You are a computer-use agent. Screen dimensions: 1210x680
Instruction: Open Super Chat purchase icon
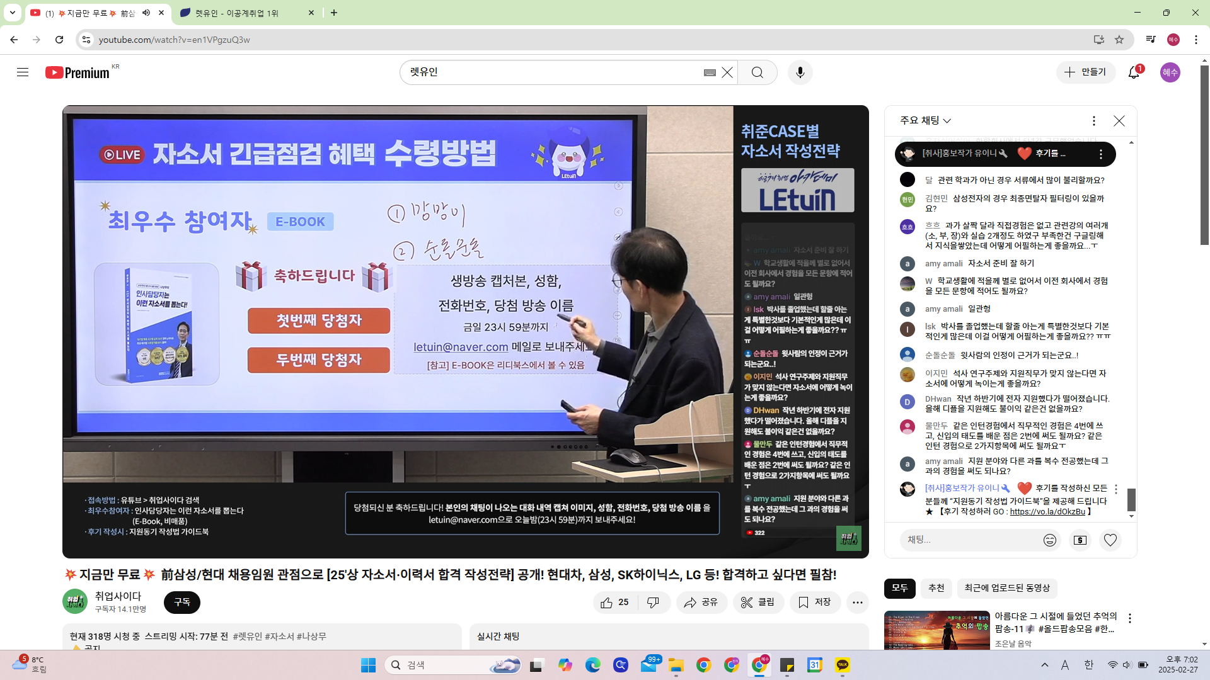[1080, 540]
